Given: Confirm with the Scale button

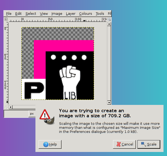Looking at the screenshot, I should [149, 144].
